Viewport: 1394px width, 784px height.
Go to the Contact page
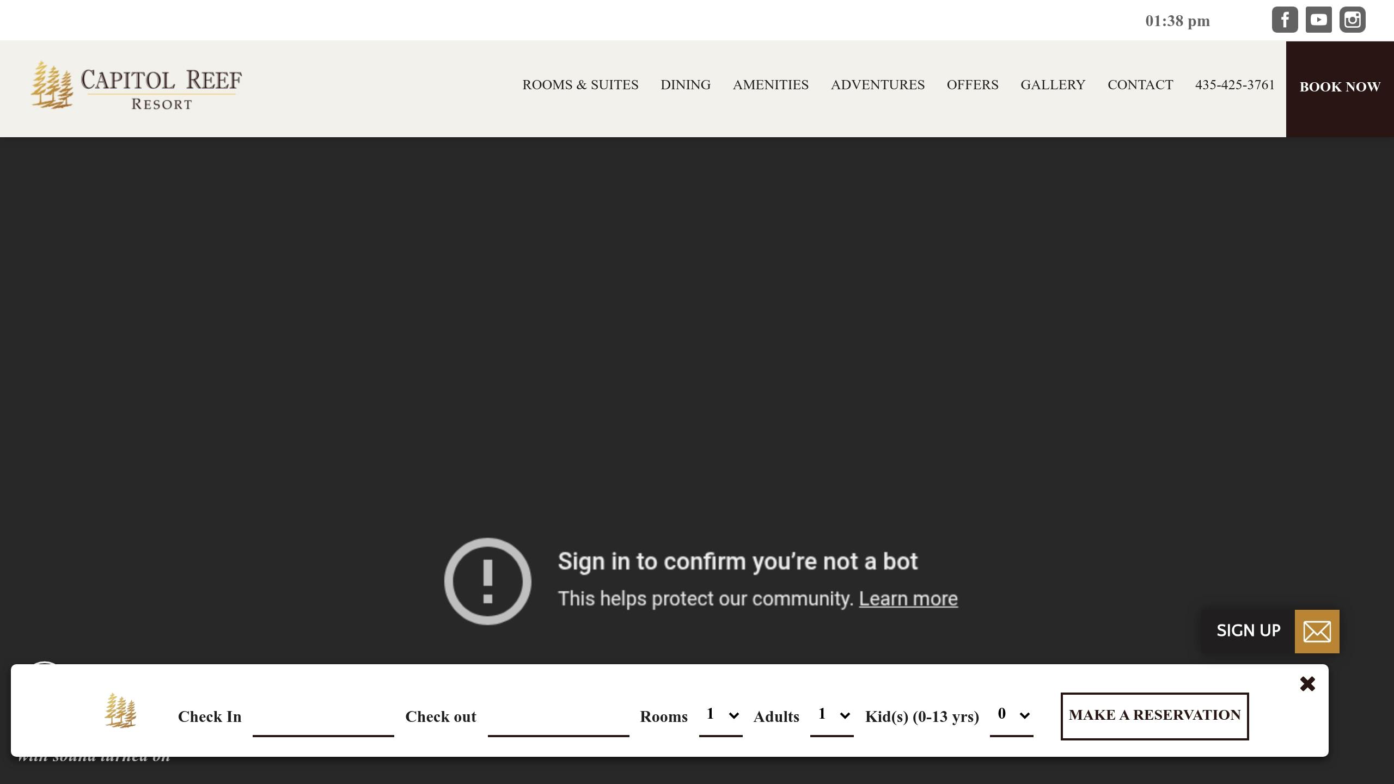coord(1140,85)
